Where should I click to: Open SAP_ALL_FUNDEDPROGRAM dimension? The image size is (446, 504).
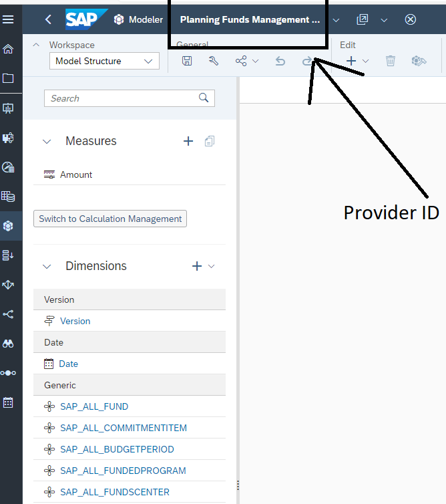point(123,471)
